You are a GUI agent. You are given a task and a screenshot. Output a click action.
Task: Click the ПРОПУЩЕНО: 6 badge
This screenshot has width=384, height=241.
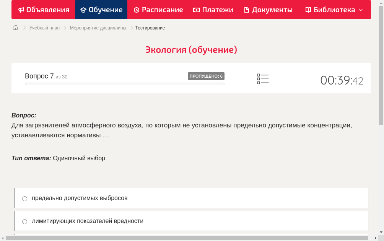point(207,76)
